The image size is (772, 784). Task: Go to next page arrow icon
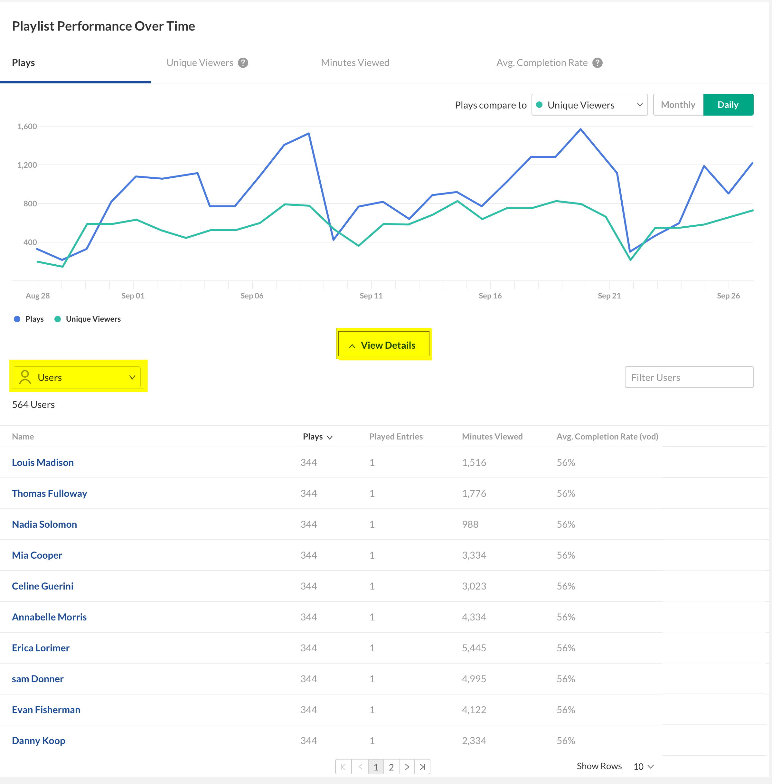point(407,767)
